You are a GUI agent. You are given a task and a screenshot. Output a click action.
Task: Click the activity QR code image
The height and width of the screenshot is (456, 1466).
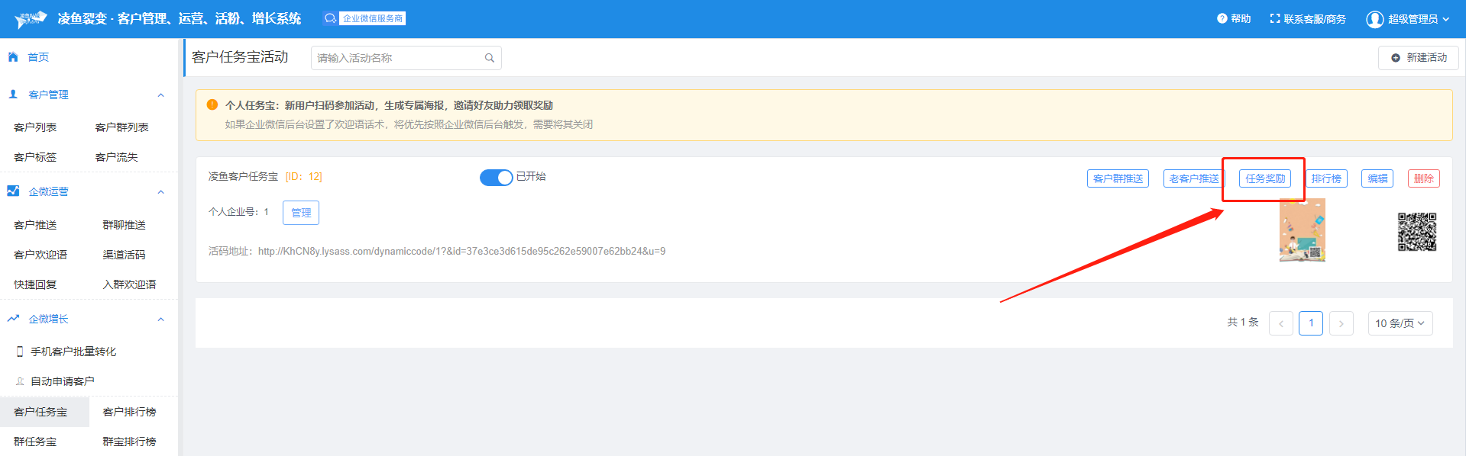(x=1417, y=232)
